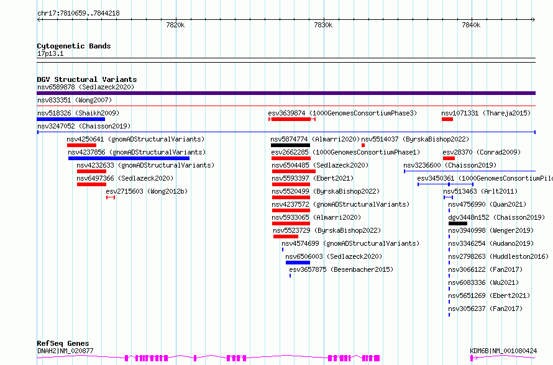Select the black dgv3448n152 variant bar
The width and height of the screenshot is (553, 365).
458,223
